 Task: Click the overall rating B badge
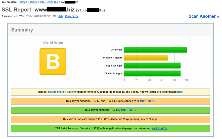[53, 61]
